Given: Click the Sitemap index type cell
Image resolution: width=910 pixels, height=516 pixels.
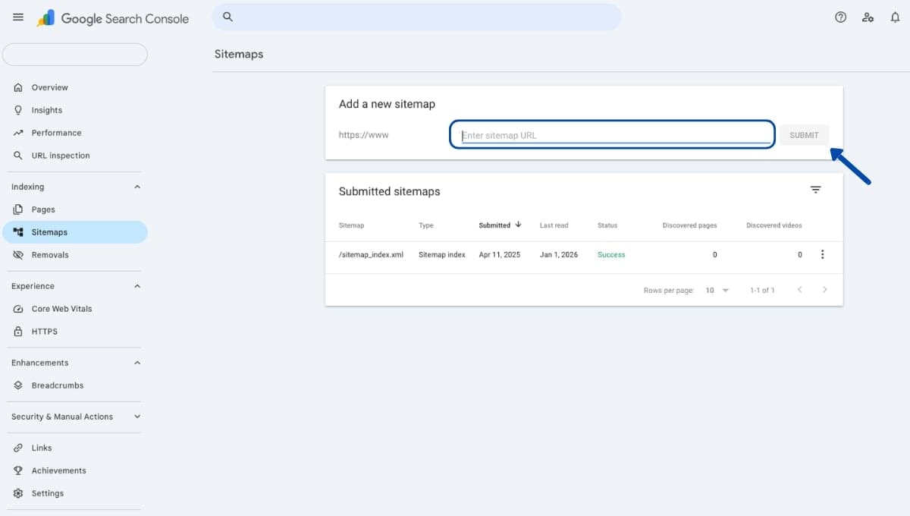Looking at the screenshot, I should 442,255.
